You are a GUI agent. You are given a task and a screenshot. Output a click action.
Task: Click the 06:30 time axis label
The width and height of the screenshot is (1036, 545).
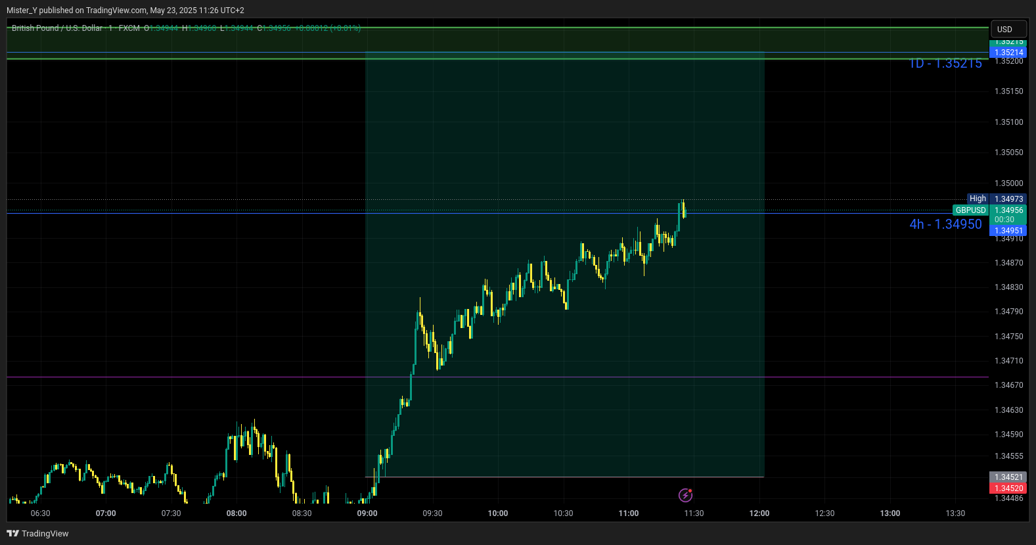pyautogui.click(x=41, y=513)
